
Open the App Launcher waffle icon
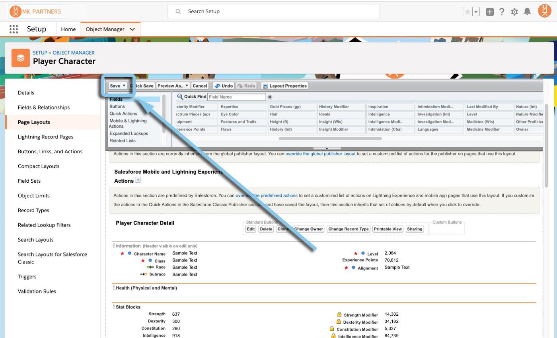click(13, 29)
